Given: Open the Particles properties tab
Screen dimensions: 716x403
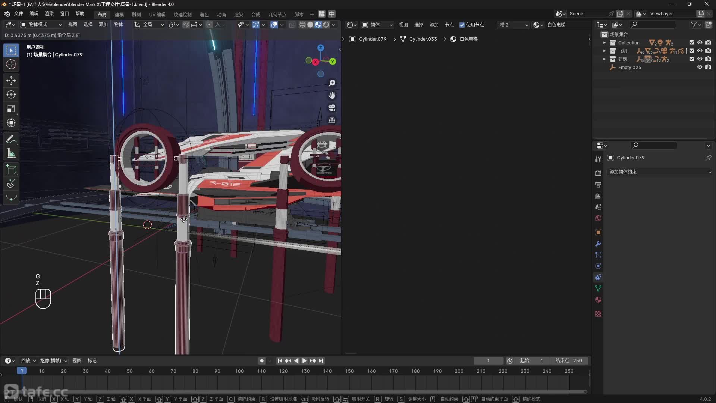Looking at the screenshot, I should point(598,254).
